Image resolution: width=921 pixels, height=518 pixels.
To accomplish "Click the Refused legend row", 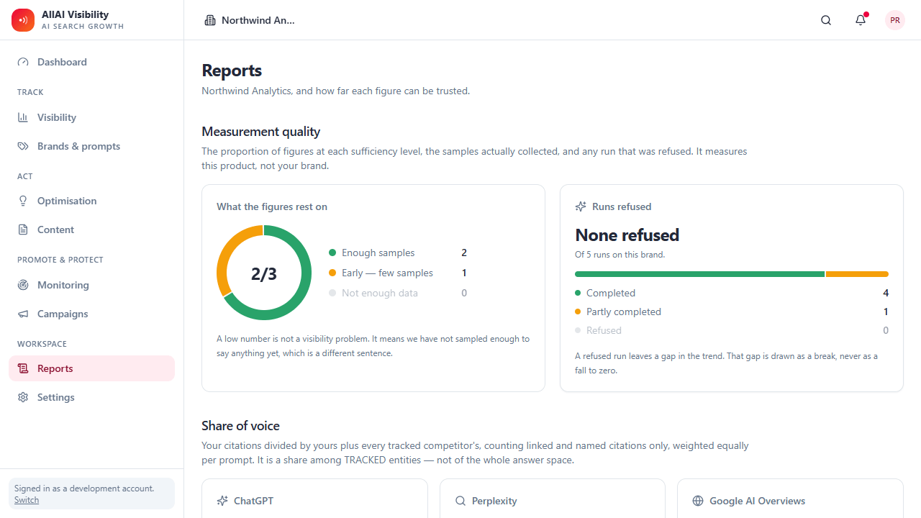I will point(732,330).
